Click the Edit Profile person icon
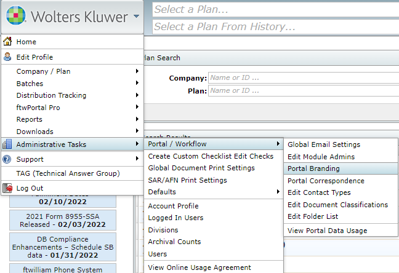Image resolution: width=399 pixels, height=273 pixels. tap(7, 57)
